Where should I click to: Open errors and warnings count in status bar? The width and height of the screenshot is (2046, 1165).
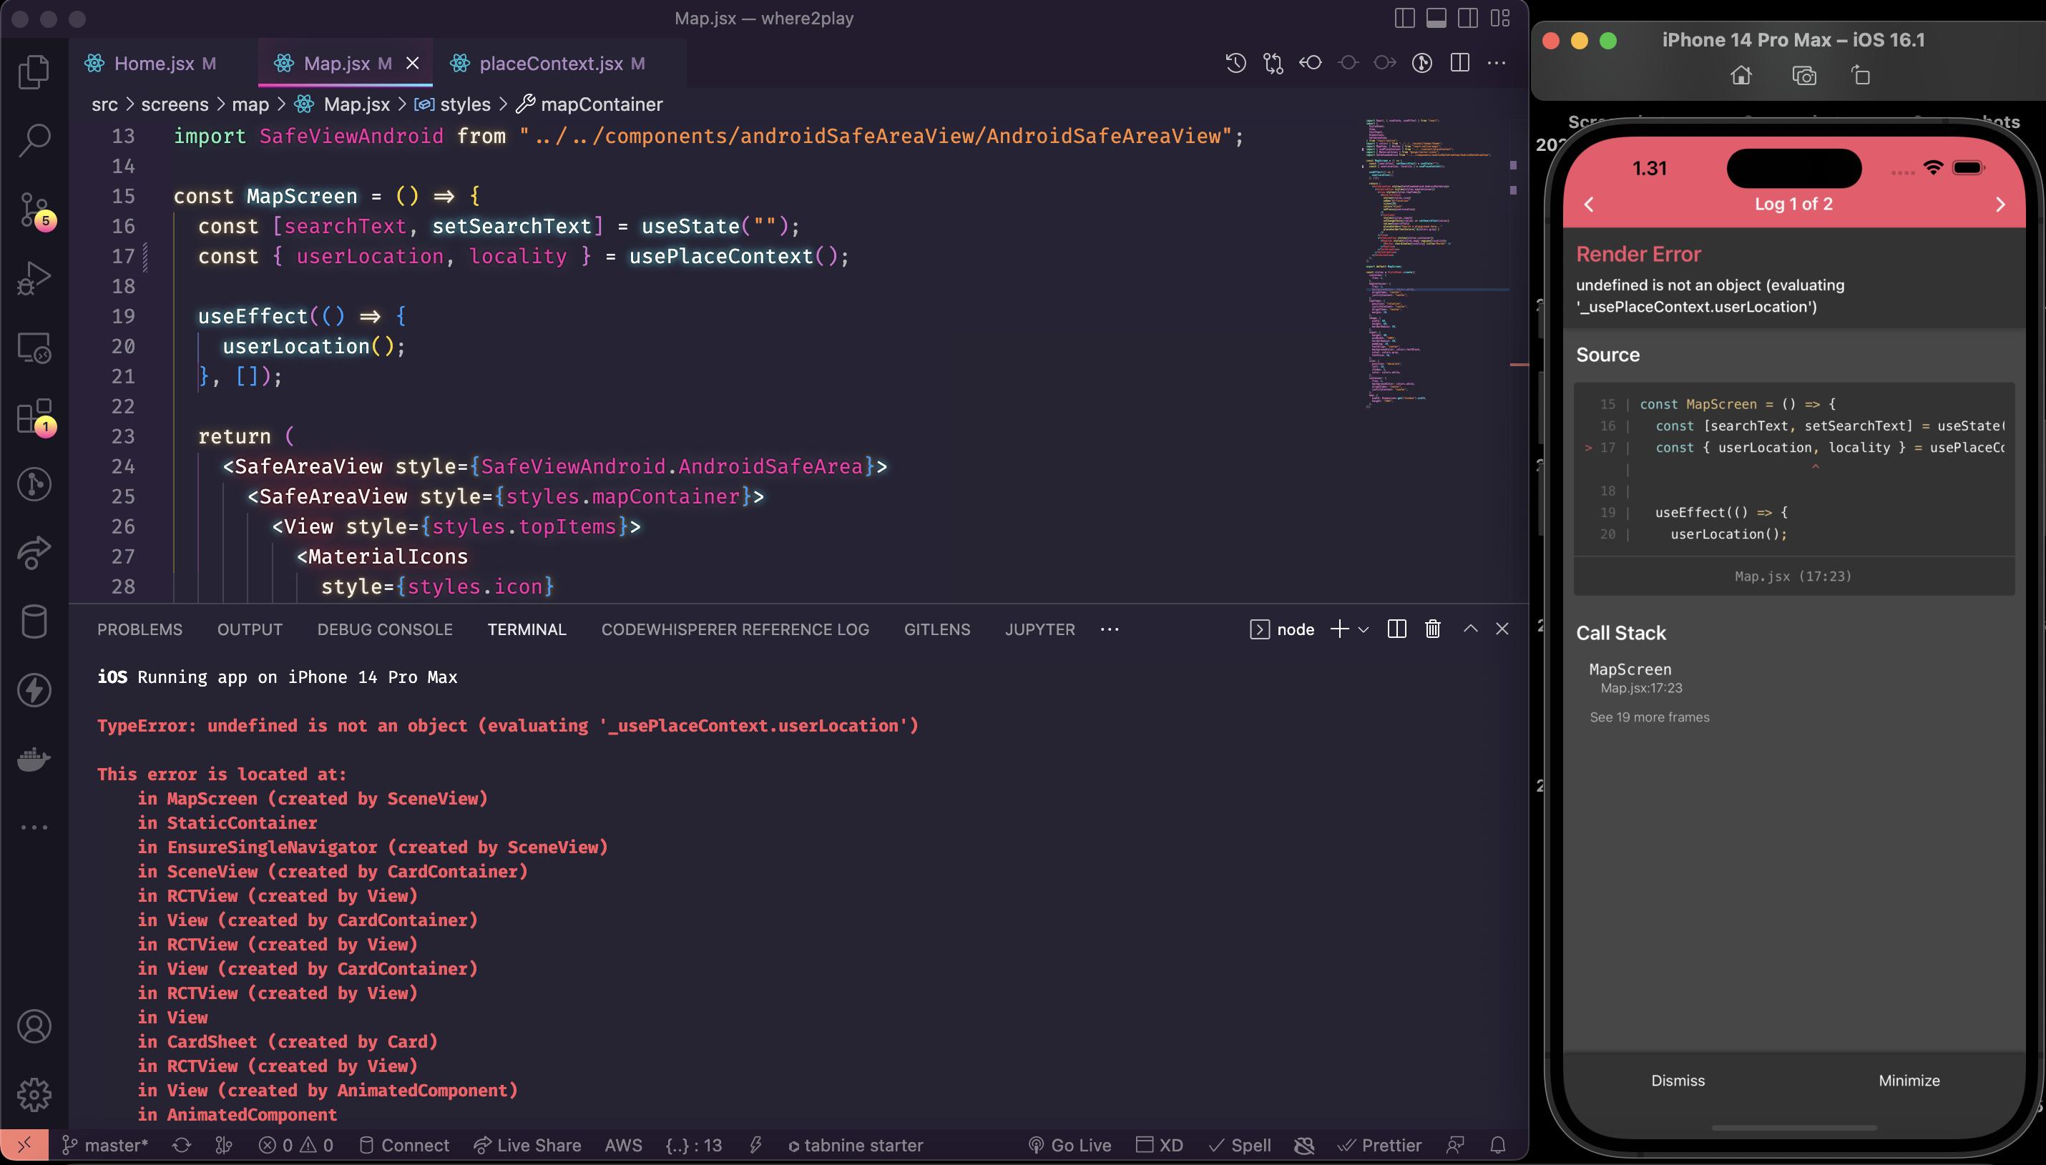point(296,1145)
